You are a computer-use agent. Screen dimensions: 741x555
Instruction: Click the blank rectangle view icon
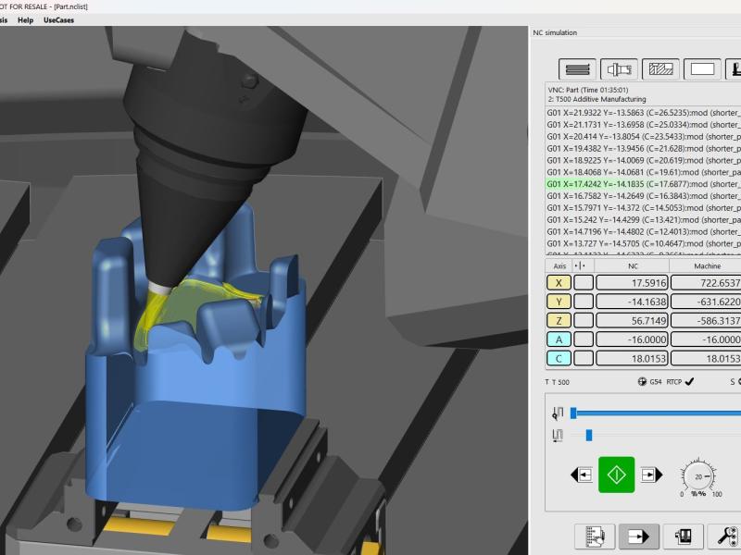702,68
